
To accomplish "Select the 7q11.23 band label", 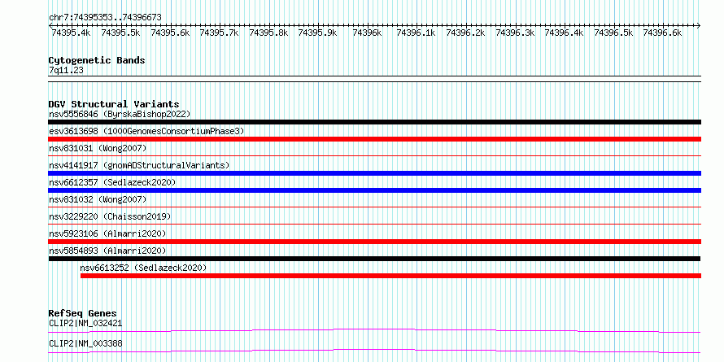I will (x=66, y=71).
